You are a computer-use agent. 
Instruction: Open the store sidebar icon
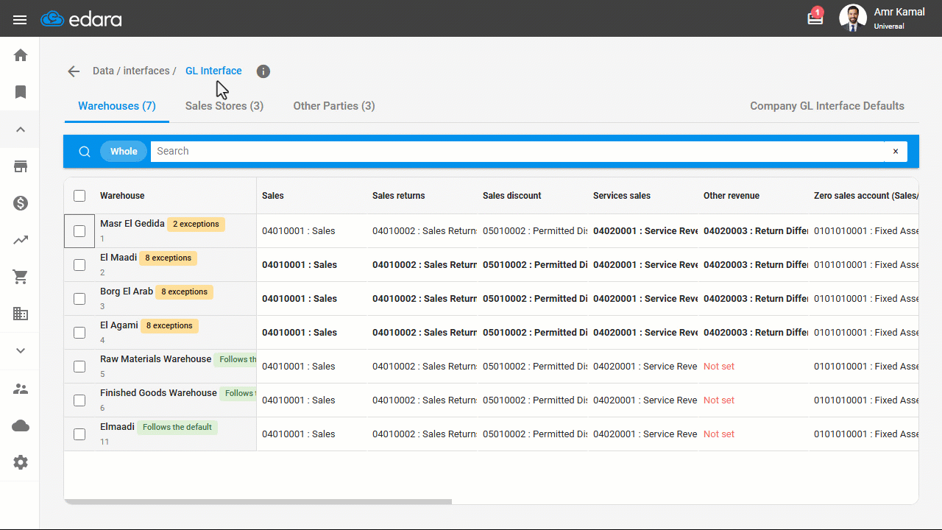click(x=21, y=166)
